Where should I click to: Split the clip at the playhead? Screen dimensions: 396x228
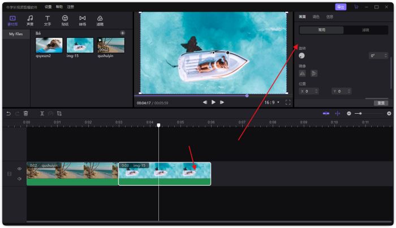click(x=42, y=114)
